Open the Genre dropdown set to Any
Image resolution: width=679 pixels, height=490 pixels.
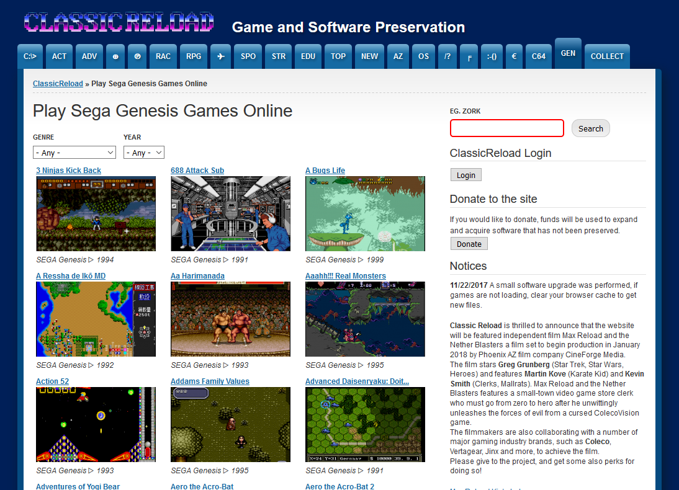74,152
